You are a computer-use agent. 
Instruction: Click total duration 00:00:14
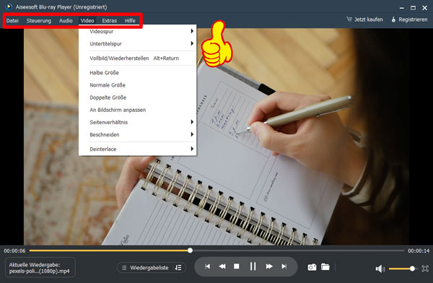[419, 251]
